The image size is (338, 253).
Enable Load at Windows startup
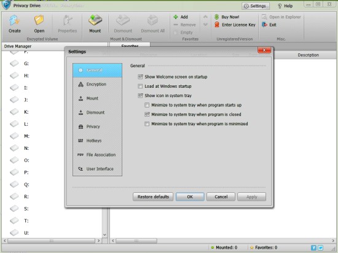coord(140,86)
